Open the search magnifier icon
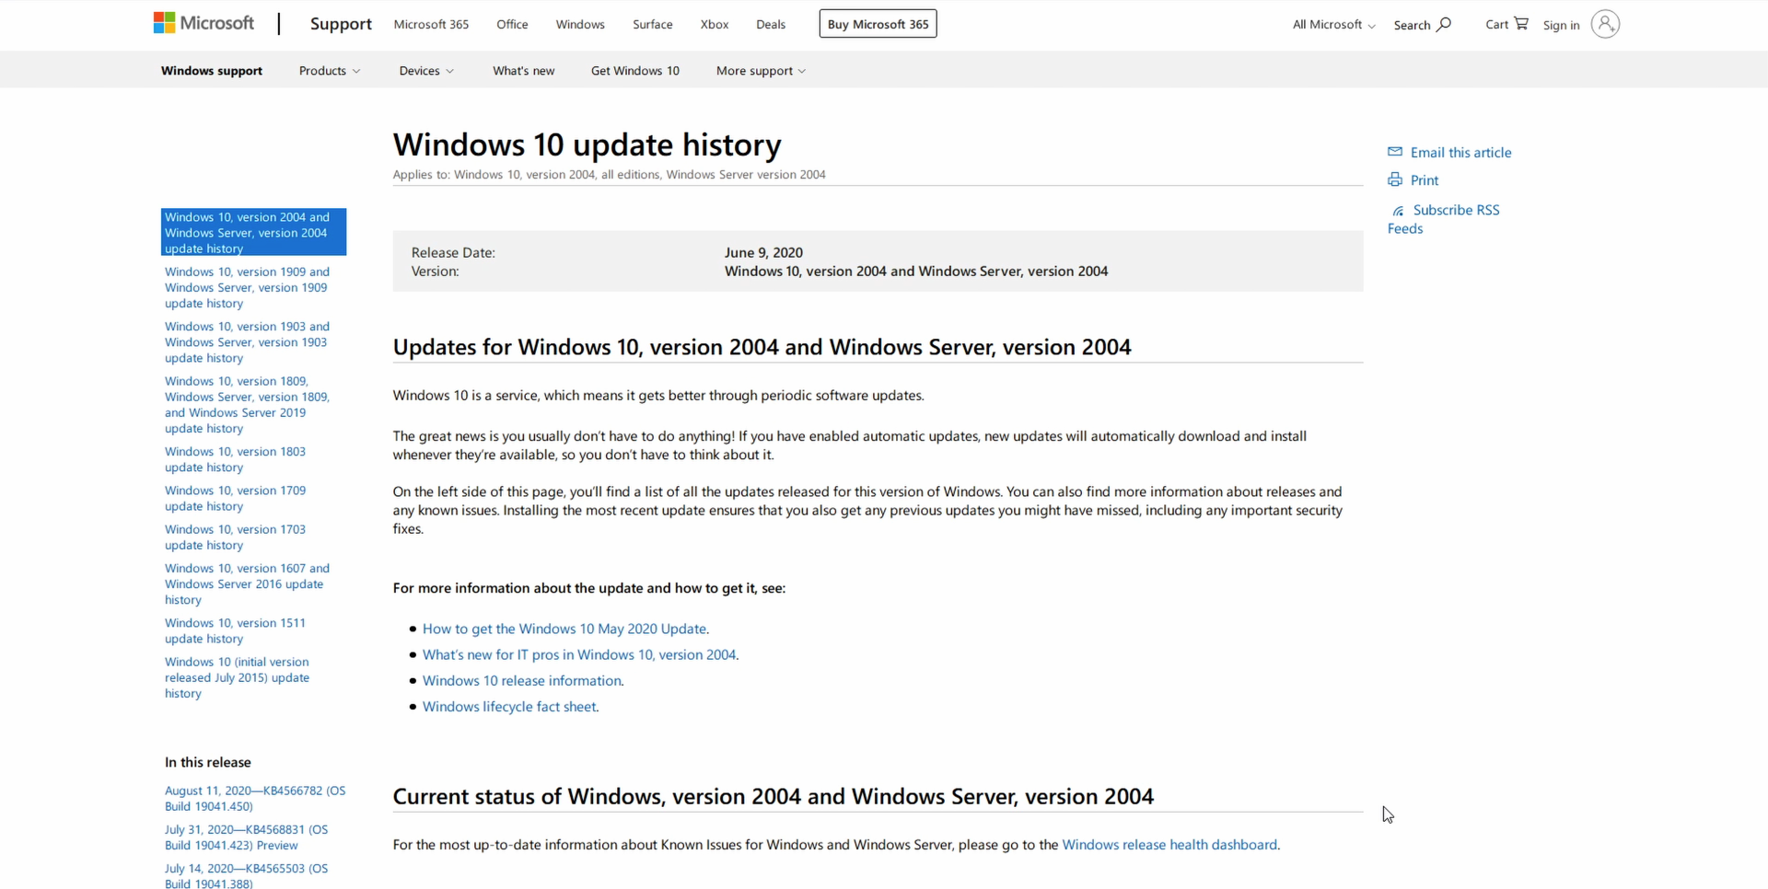This screenshot has width=1768, height=889. [1444, 24]
